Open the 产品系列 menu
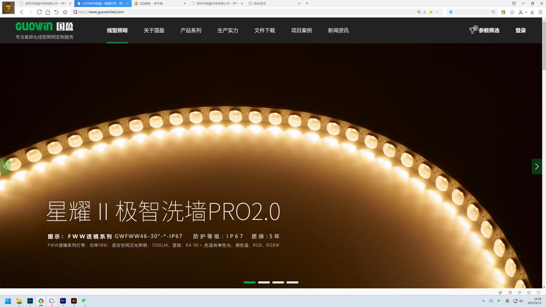The height and width of the screenshot is (307, 546). tap(191, 30)
